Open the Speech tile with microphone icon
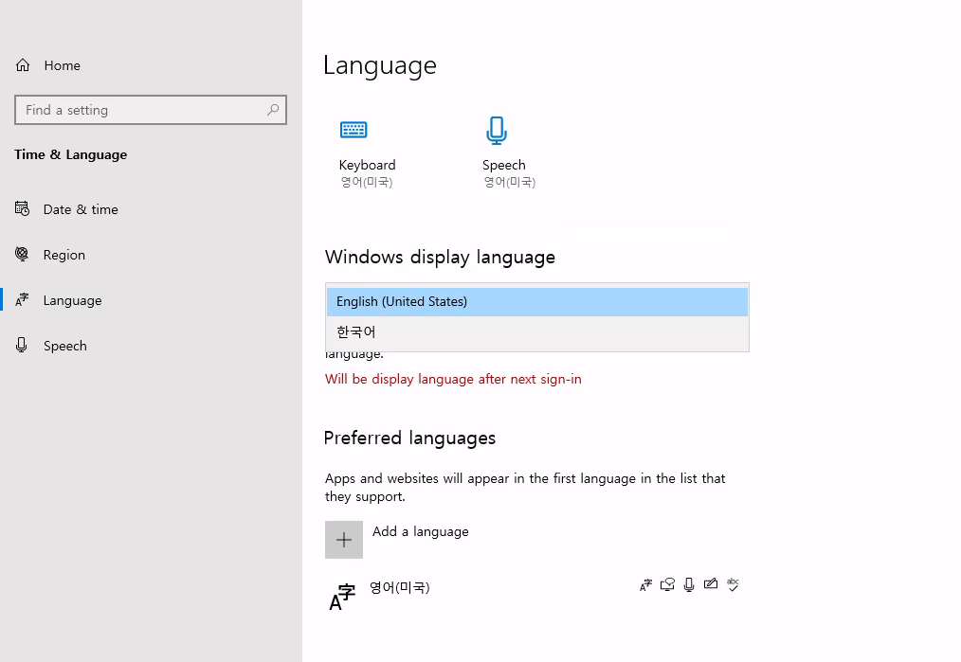The height and width of the screenshot is (662, 961). pos(509,152)
